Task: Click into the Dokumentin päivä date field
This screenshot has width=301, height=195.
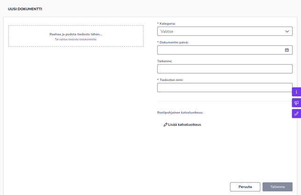Action: click(x=220, y=50)
